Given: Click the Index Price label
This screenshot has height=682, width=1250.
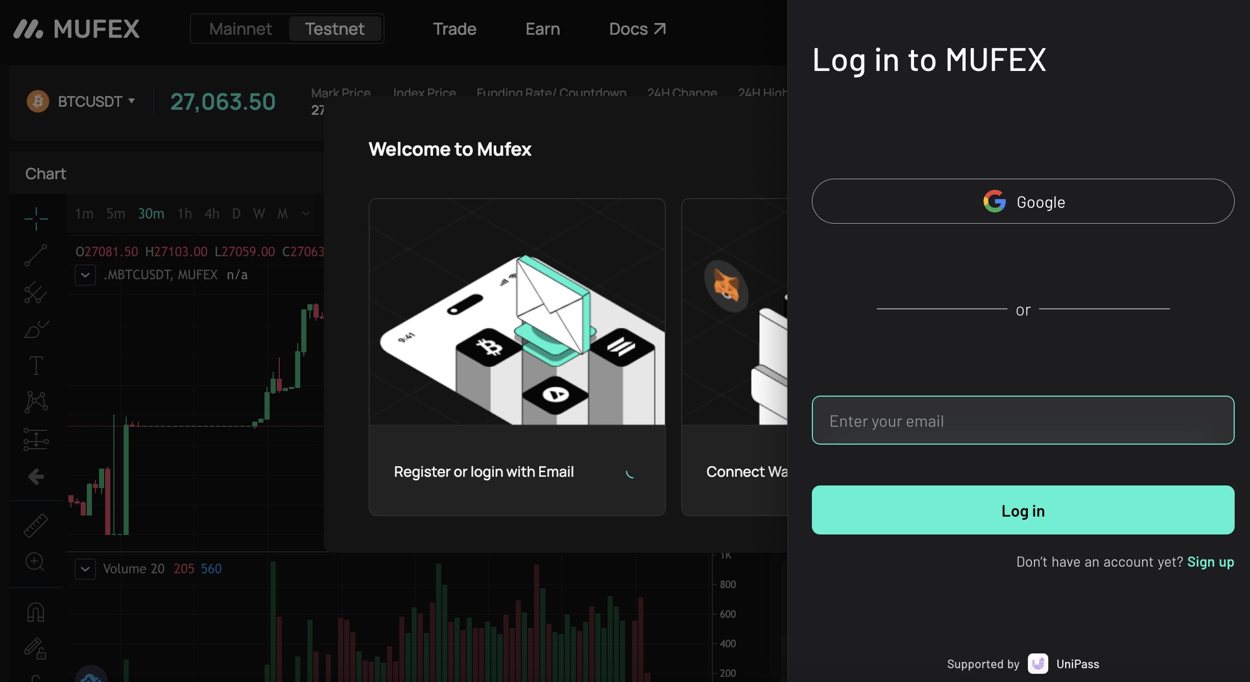Looking at the screenshot, I should coord(424,92).
